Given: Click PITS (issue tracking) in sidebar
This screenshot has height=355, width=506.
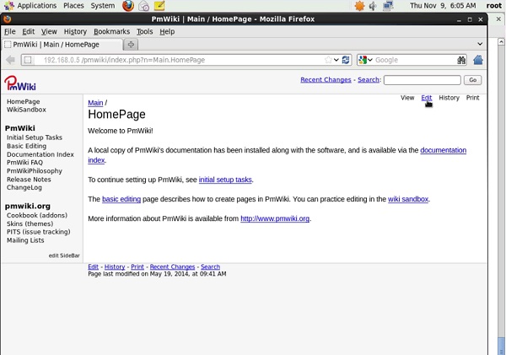Looking at the screenshot, I should [x=39, y=232].
